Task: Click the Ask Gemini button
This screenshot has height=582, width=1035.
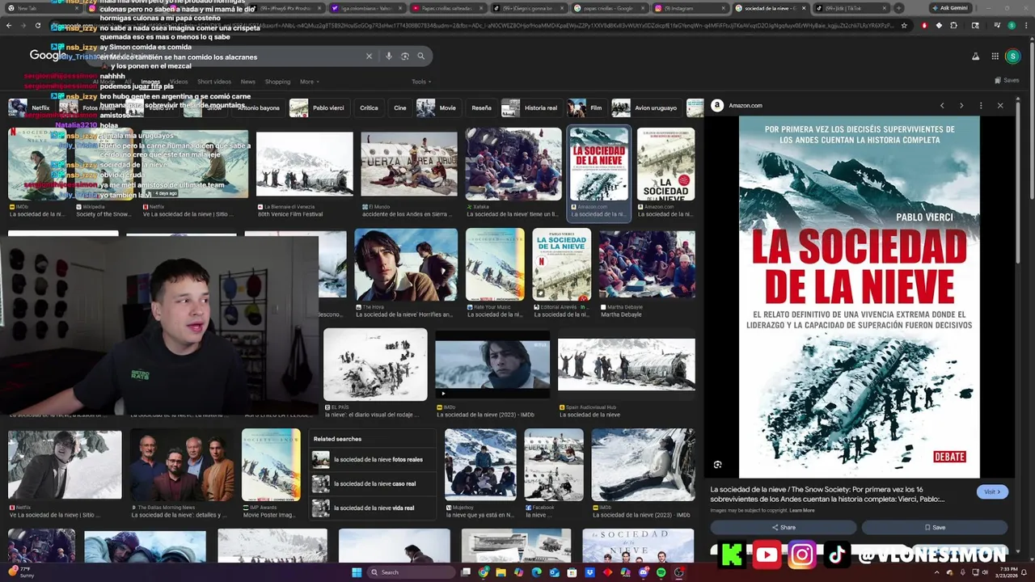Action: tap(950, 8)
